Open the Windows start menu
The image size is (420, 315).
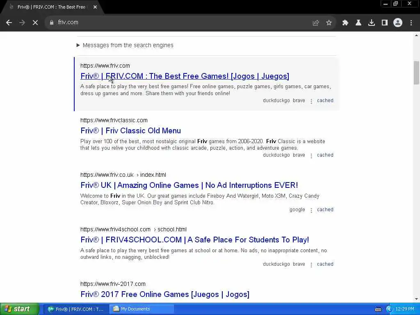click(x=19, y=309)
